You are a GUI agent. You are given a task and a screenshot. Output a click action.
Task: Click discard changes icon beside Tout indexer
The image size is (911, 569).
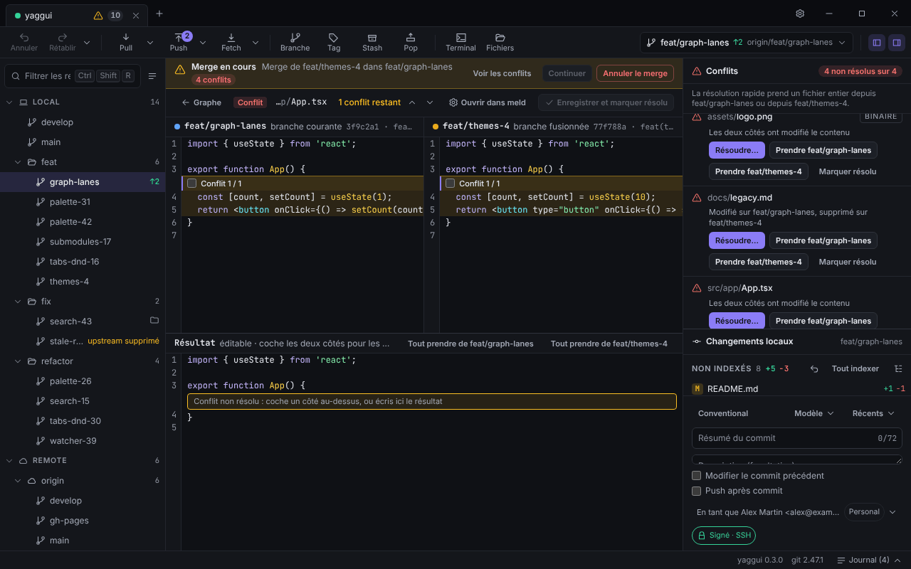point(815,368)
